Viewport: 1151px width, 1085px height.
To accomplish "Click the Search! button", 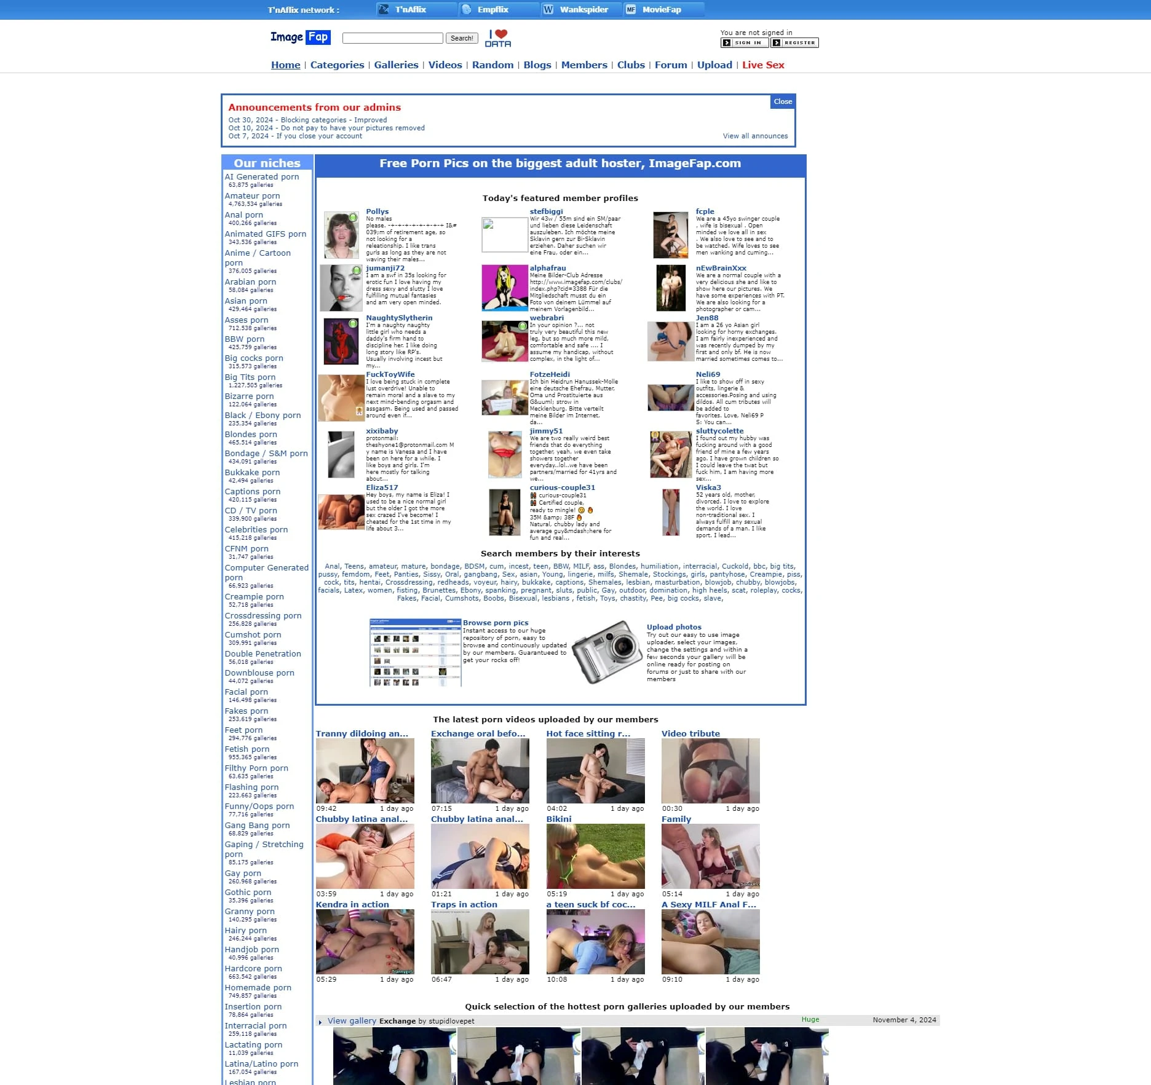I will tap(461, 38).
